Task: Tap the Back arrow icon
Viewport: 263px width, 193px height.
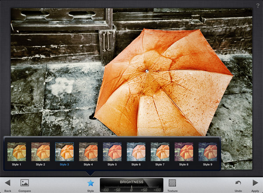Action: [x=7, y=183]
